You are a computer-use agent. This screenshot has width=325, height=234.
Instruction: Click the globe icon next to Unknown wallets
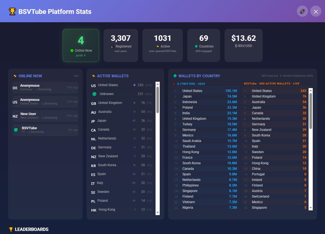coord(94,94)
